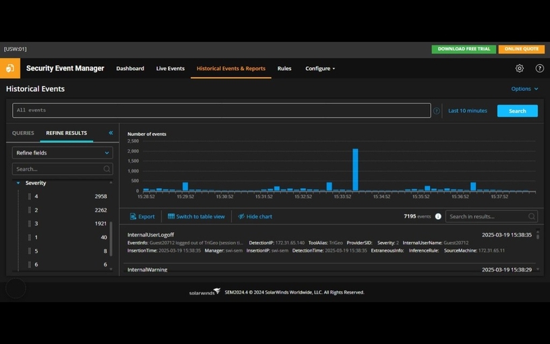Go to the Dashboard tab
Viewport: 550px width, 344px height.
(x=130, y=68)
